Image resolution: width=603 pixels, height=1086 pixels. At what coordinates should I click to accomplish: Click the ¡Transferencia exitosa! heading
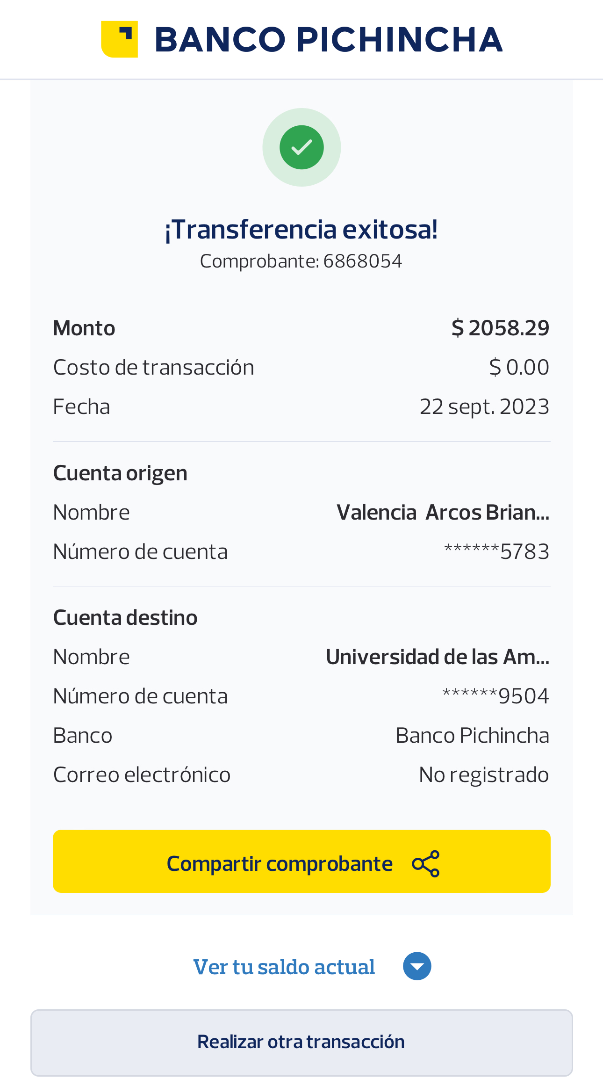pyautogui.click(x=301, y=230)
